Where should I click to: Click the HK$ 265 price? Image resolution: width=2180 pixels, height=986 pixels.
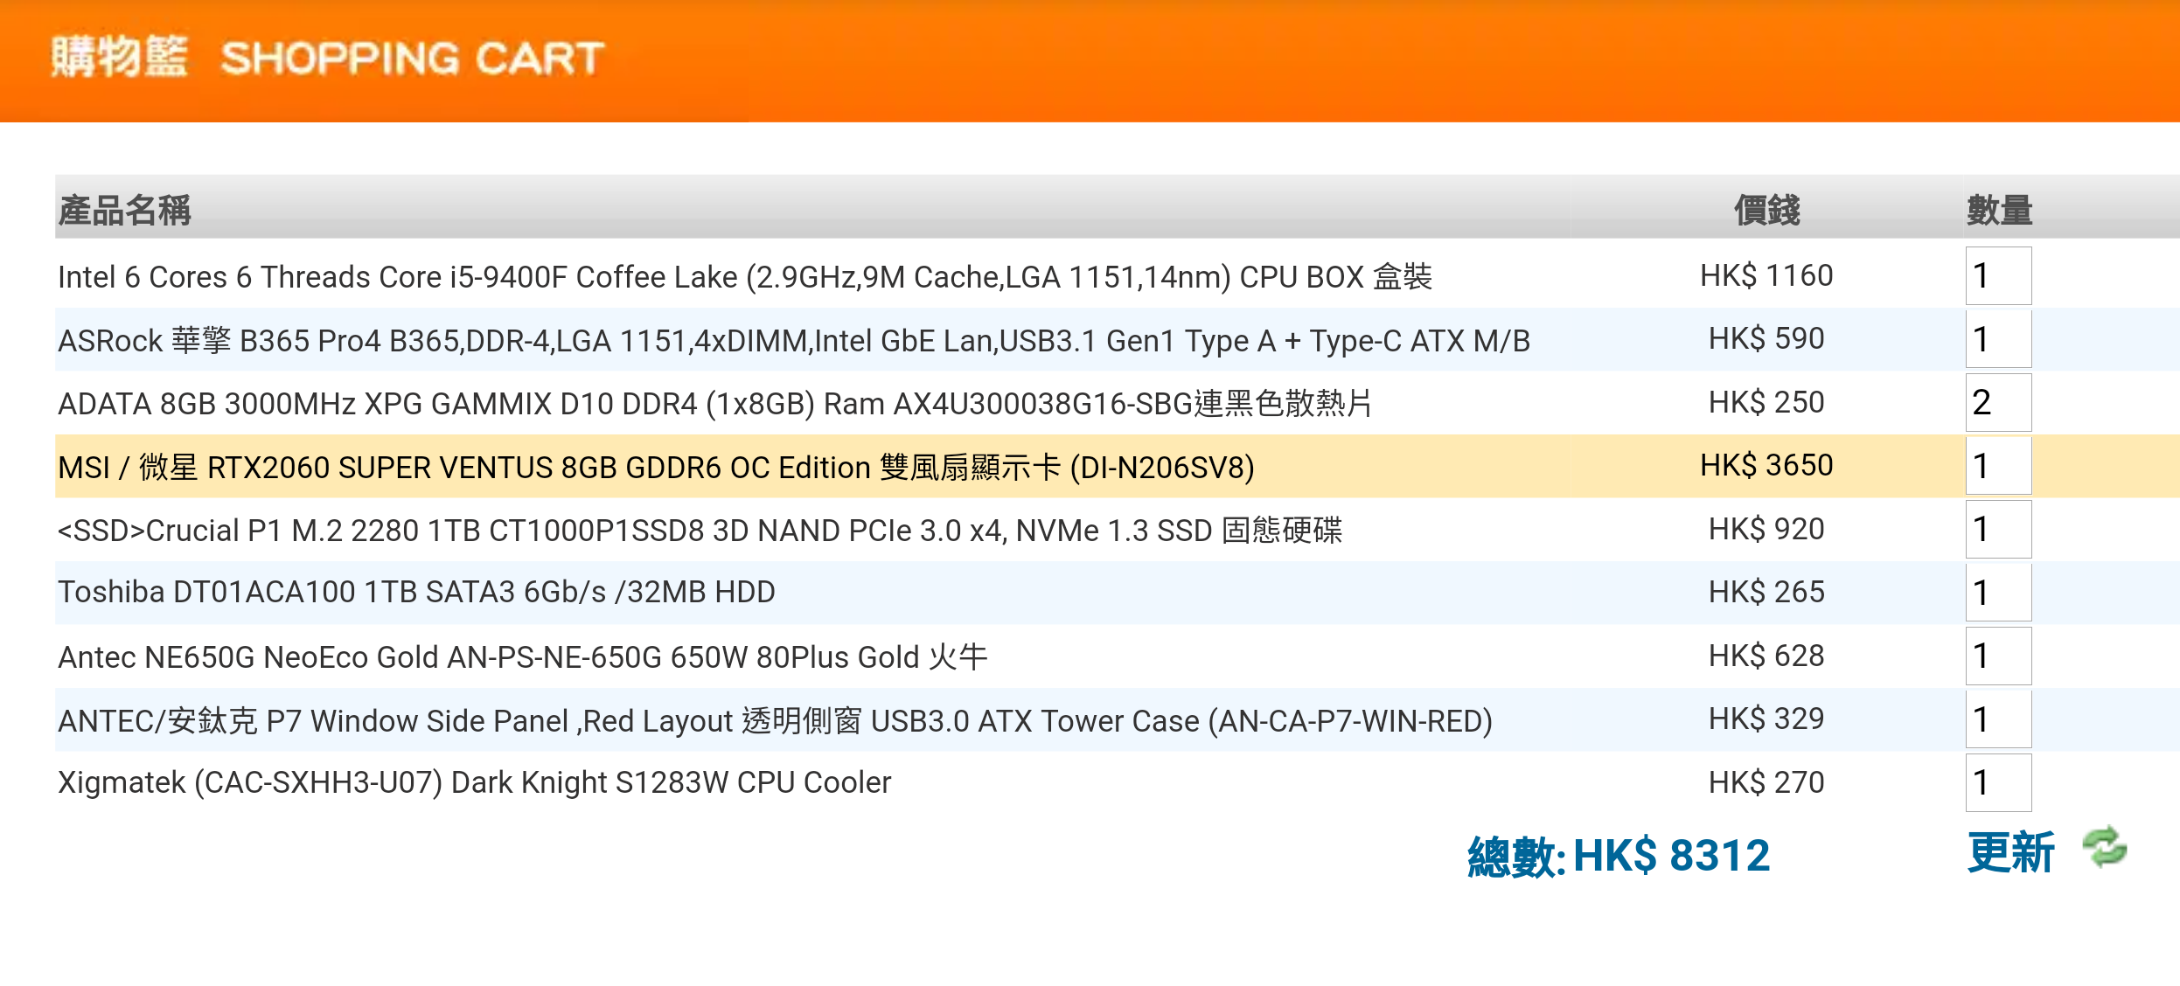1766,593
